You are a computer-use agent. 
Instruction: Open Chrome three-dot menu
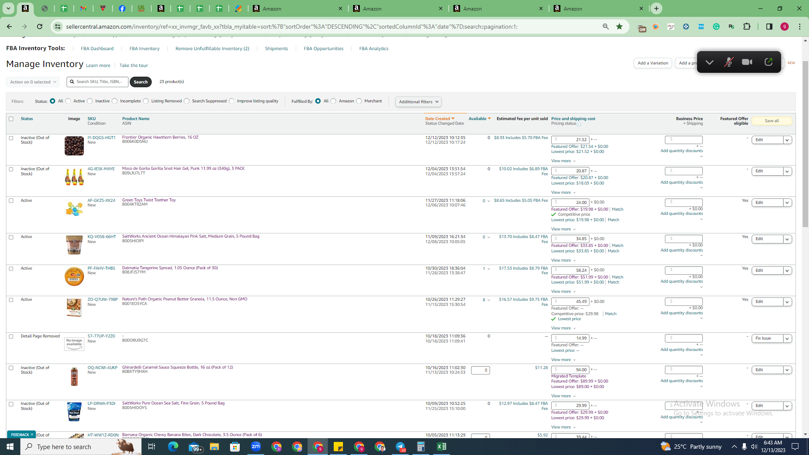pyautogui.click(x=800, y=27)
